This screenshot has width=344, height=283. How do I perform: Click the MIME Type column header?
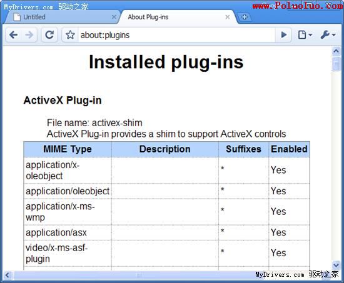(68, 149)
